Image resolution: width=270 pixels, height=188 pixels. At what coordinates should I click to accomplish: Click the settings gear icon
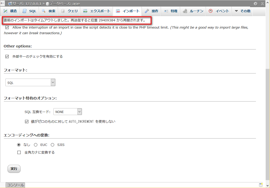[x=256, y=4]
